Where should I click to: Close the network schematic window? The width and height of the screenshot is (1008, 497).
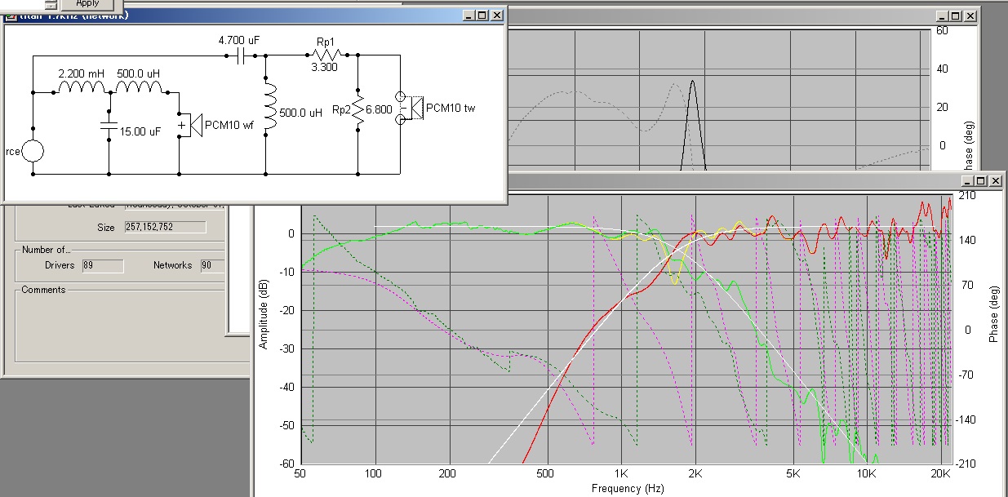click(496, 15)
